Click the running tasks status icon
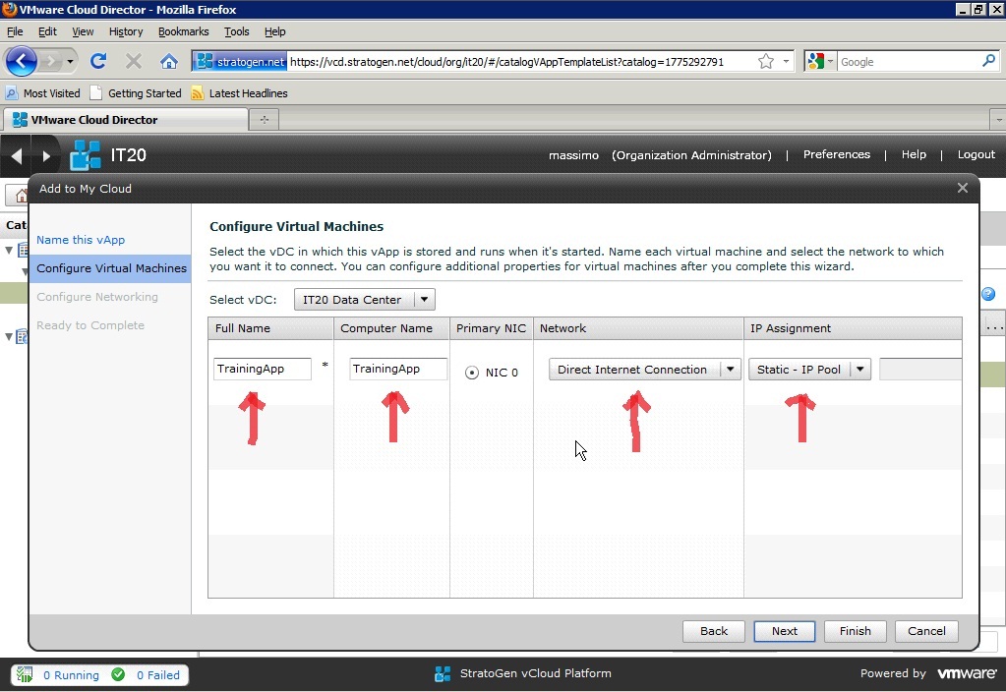This screenshot has width=1006, height=692. pyautogui.click(x=25, y=674)
